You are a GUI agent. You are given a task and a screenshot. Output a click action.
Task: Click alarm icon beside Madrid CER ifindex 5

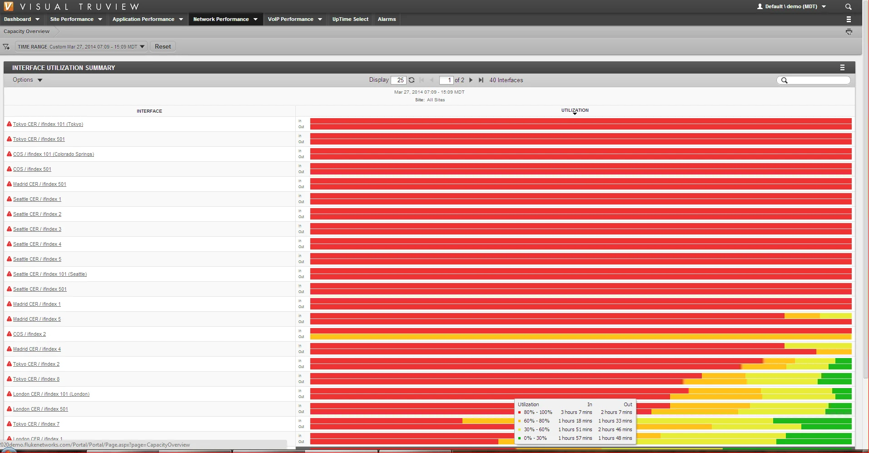(9, 319)
